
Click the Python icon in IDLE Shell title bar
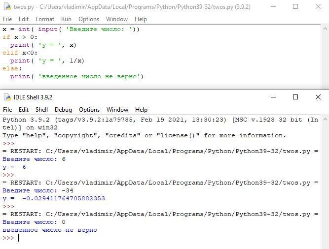[7, 97]
